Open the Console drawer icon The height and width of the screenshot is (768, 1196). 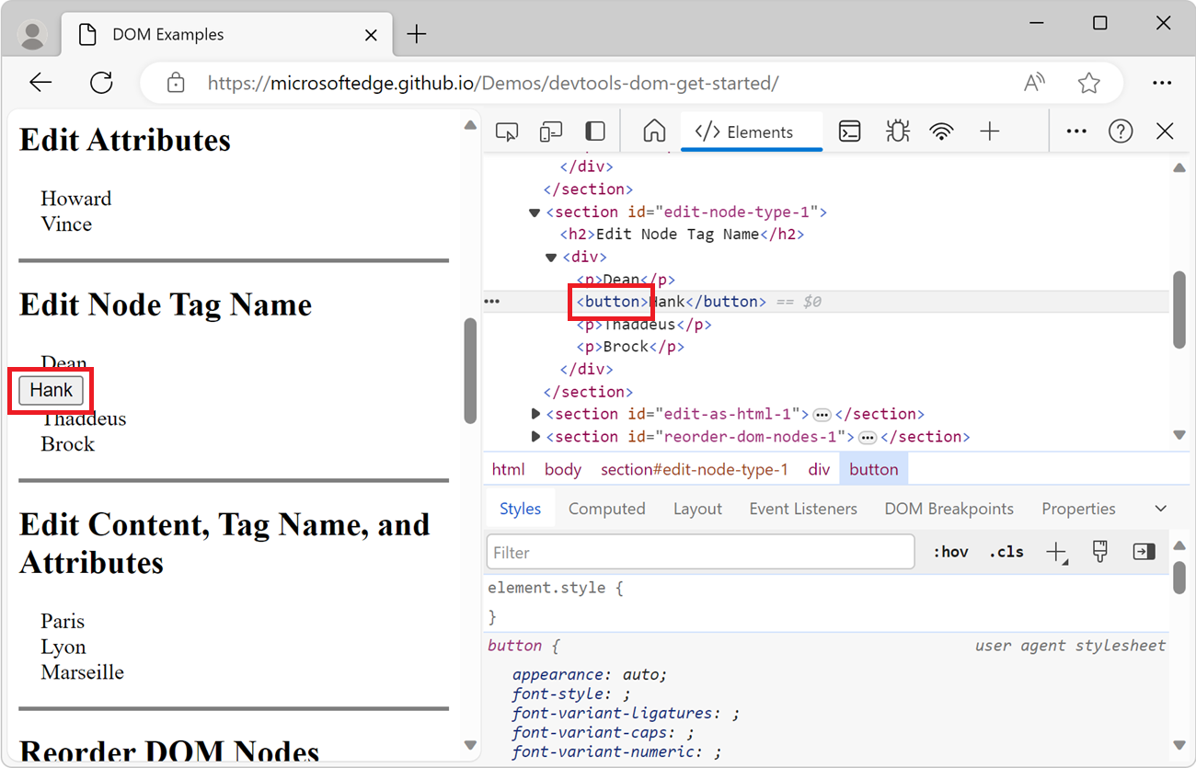(848, 131)
